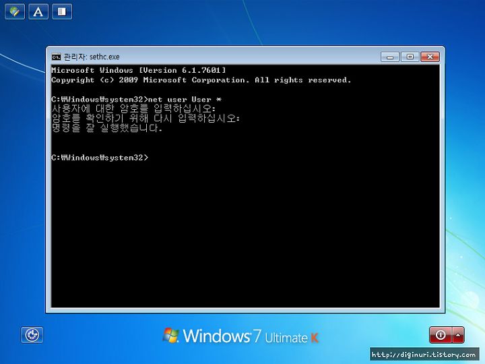Click the Hanja conversion icon at top-left
Screen dimensions: 485x364
pos(62,11)
